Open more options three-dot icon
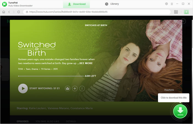 click(x=82, y=88)
